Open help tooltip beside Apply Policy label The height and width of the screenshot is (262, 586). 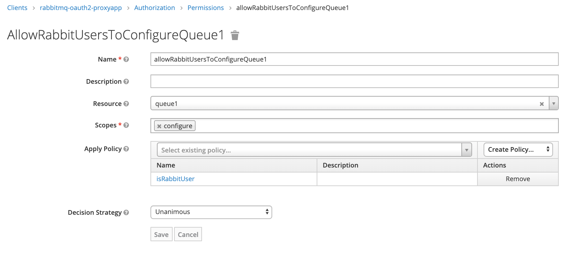126,149
